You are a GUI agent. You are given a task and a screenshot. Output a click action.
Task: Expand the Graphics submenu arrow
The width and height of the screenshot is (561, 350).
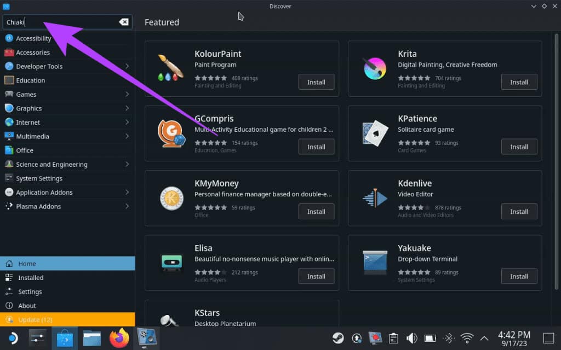(127, 108)
